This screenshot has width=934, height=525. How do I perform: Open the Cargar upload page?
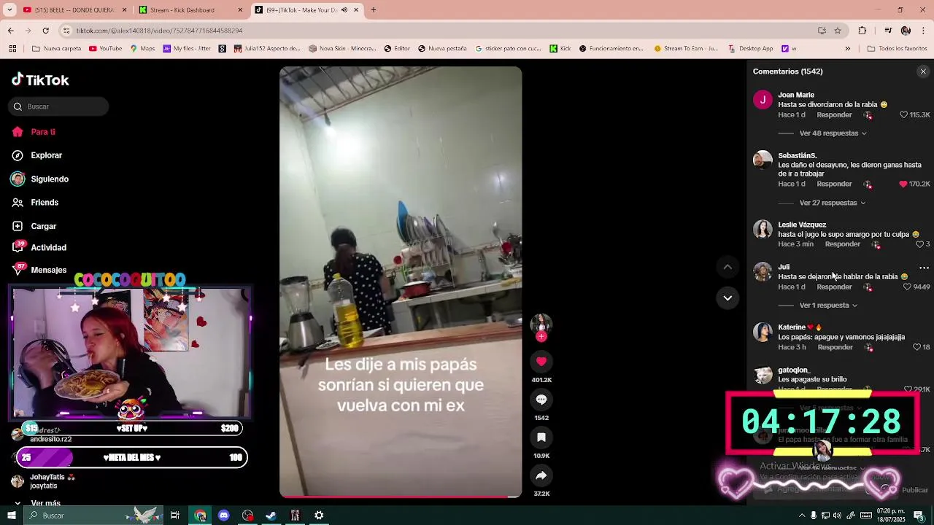[34, 226]
